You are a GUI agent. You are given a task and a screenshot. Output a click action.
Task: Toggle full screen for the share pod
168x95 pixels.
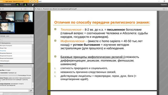click(164, 9)
